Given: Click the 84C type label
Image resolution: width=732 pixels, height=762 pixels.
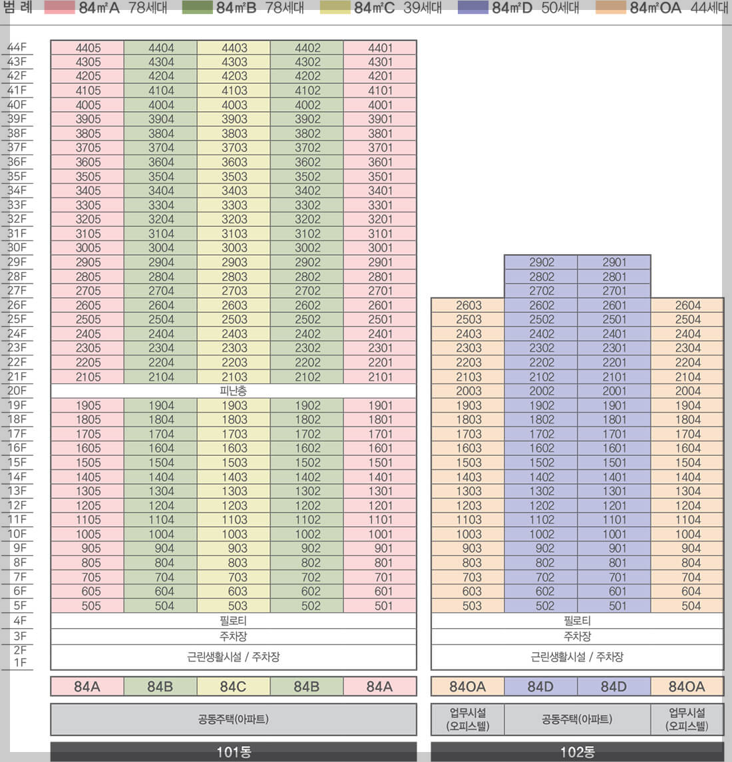Looking at the screenshot, I should tap(234, 687).
